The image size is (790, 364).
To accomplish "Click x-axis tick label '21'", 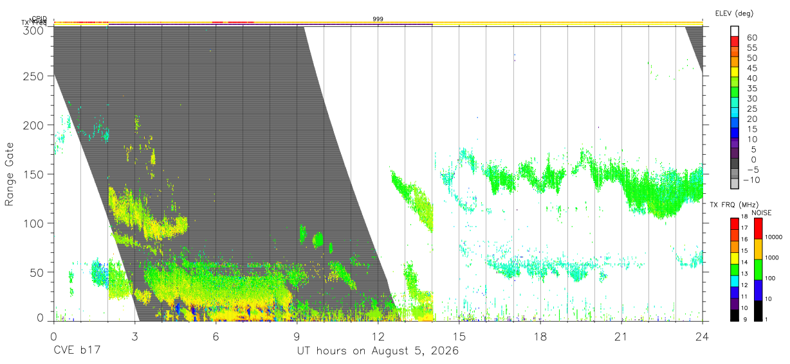I will click(x=621, y=336).
